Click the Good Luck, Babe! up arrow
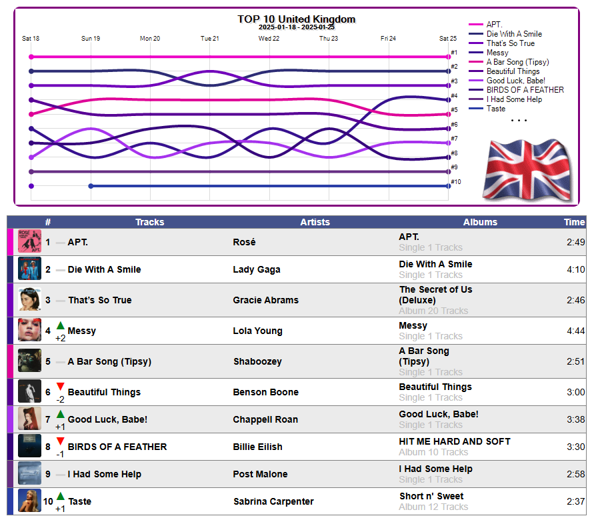This screenshot has height=520, width=594. [x=60, y=414]
